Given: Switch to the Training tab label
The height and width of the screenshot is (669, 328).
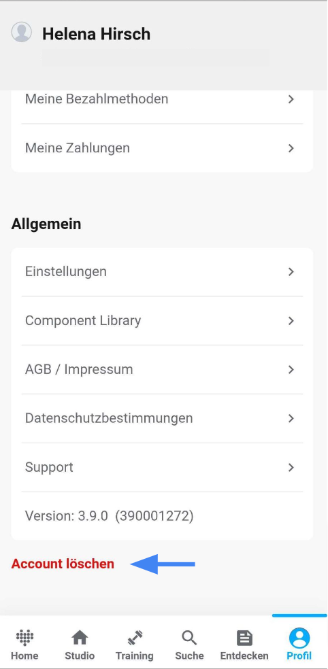Looking at the screenshot, I should 134,655.
